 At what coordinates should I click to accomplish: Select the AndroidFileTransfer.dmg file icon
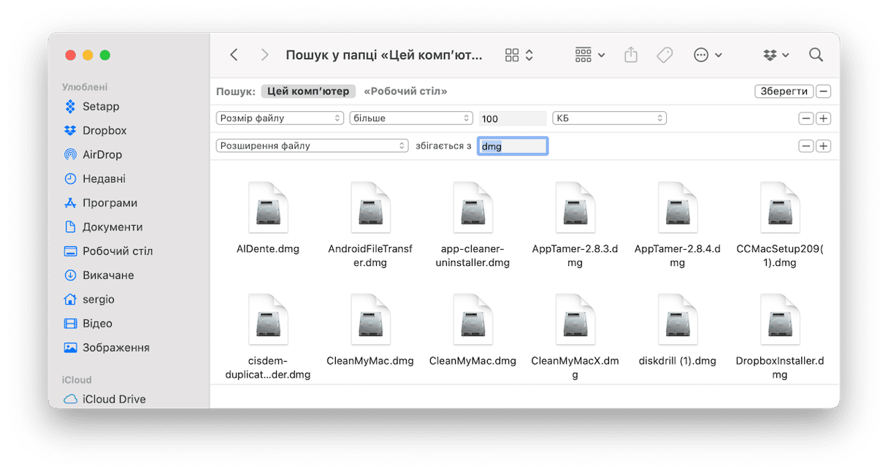pos(370,208)
